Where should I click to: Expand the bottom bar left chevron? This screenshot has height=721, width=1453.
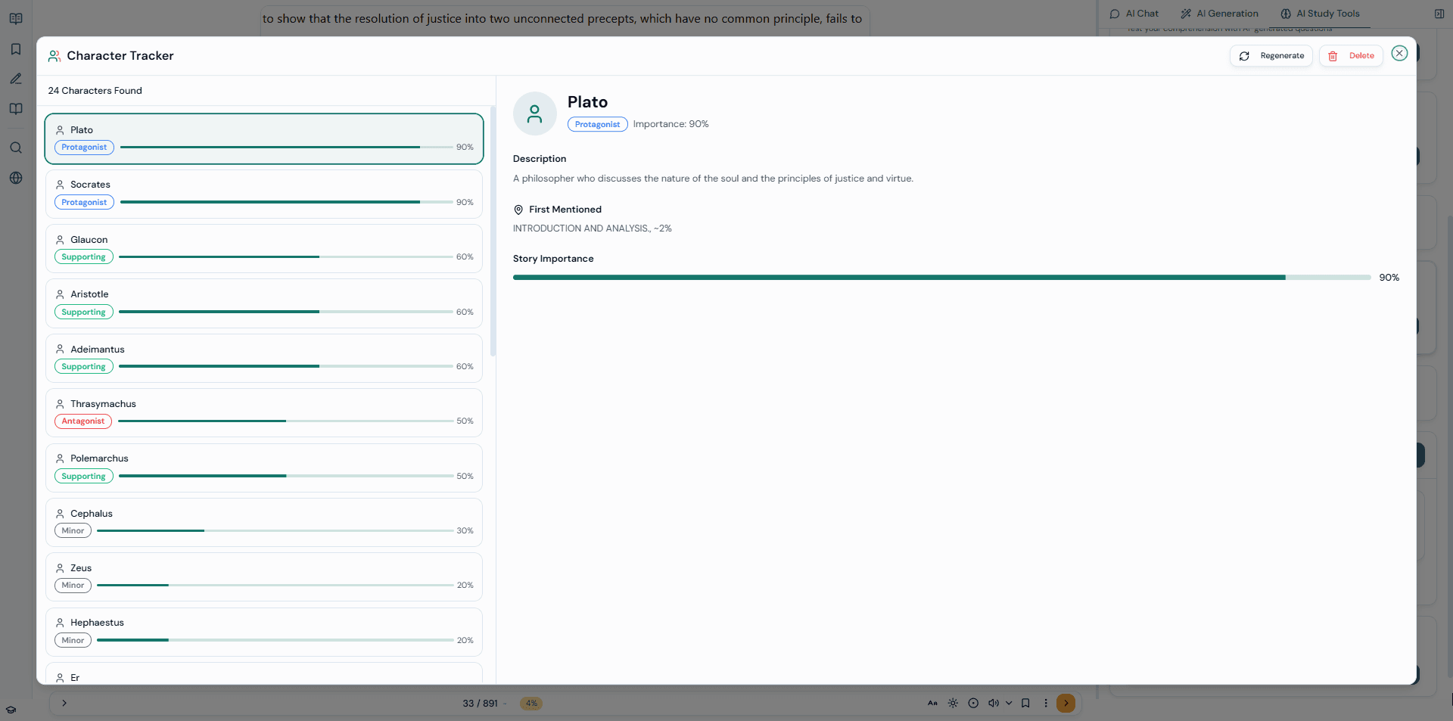pos(64,703)
